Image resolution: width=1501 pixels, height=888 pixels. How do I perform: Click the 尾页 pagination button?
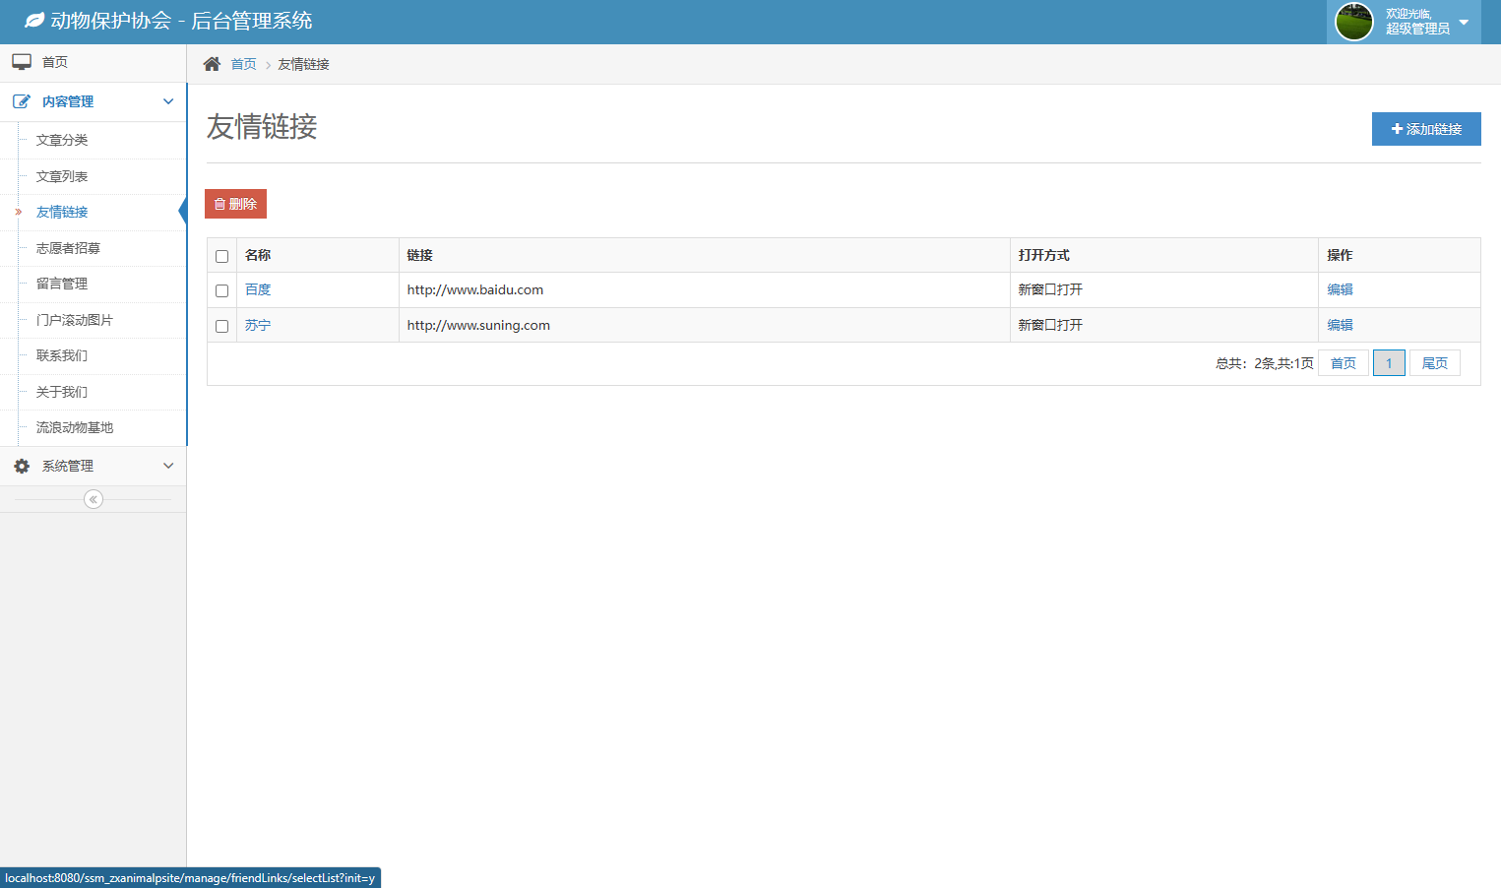(x=1434, y=363)
